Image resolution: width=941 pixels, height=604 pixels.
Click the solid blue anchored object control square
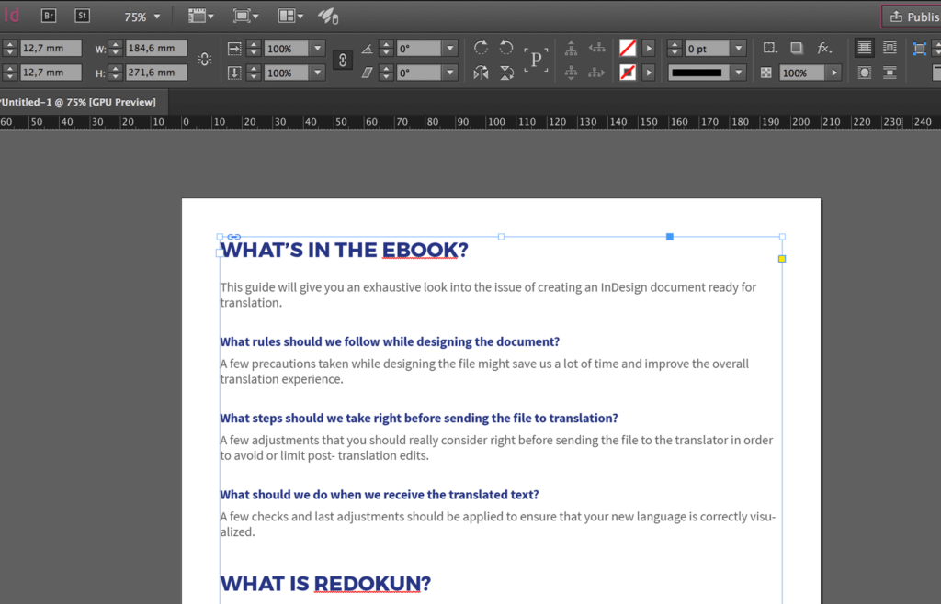670,237
